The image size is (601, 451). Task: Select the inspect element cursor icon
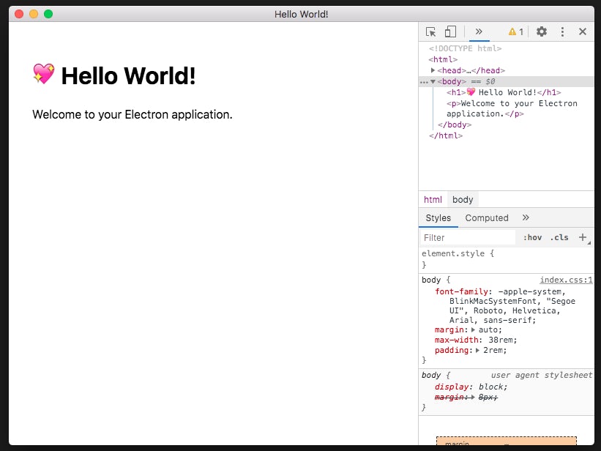pos(430,31)
